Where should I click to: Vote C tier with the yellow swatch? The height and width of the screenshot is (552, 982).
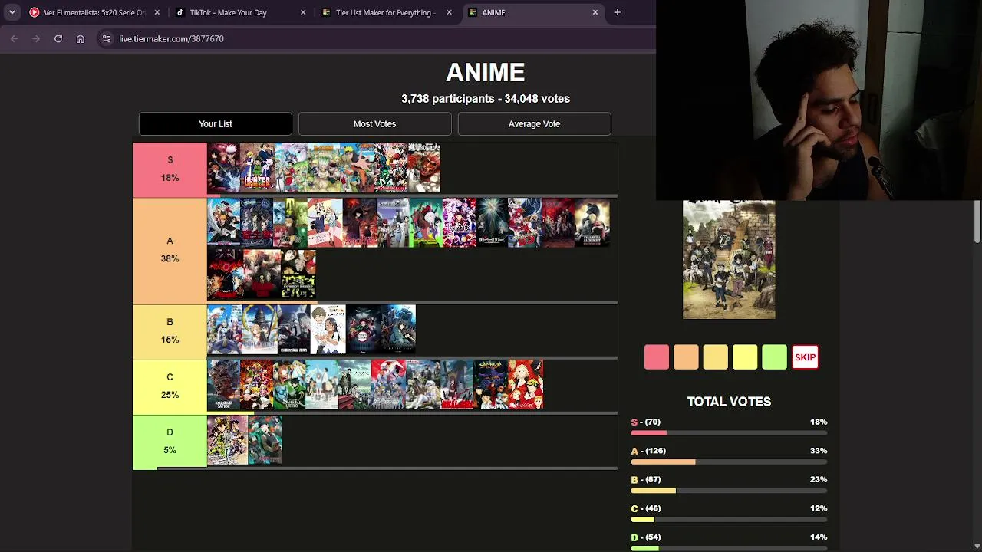[x=745, y=357]
